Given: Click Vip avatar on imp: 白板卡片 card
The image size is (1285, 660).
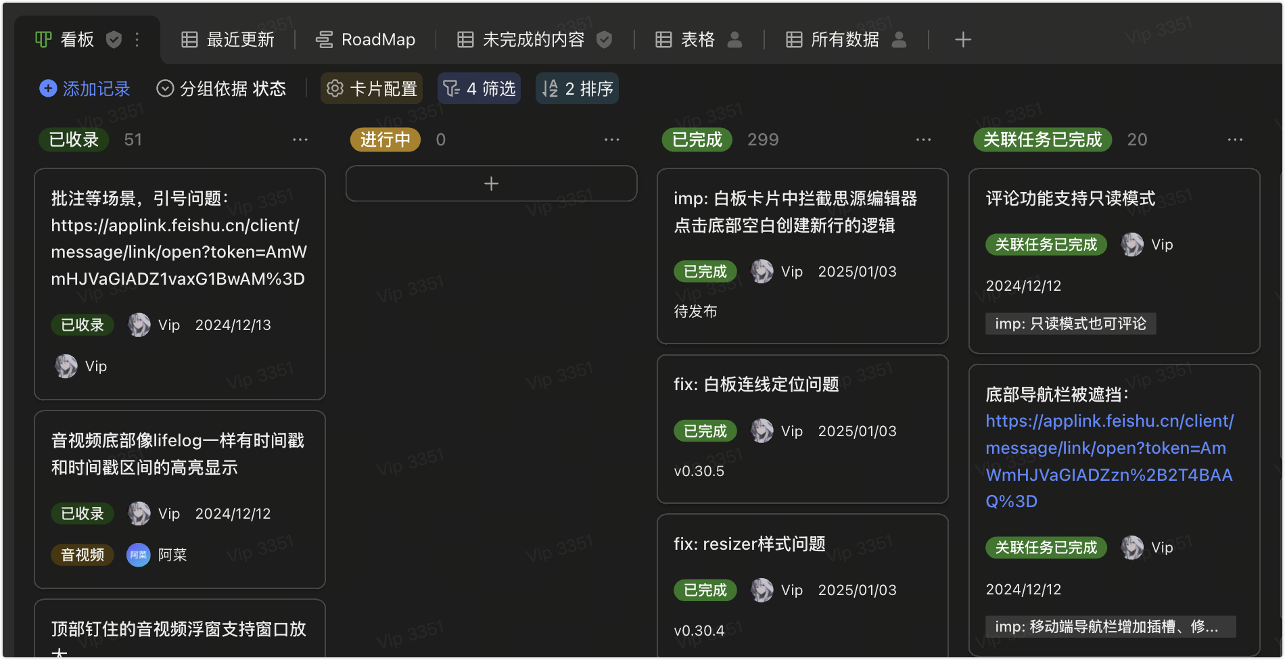Looking at the screenshot, I should [x=762, y=271].
